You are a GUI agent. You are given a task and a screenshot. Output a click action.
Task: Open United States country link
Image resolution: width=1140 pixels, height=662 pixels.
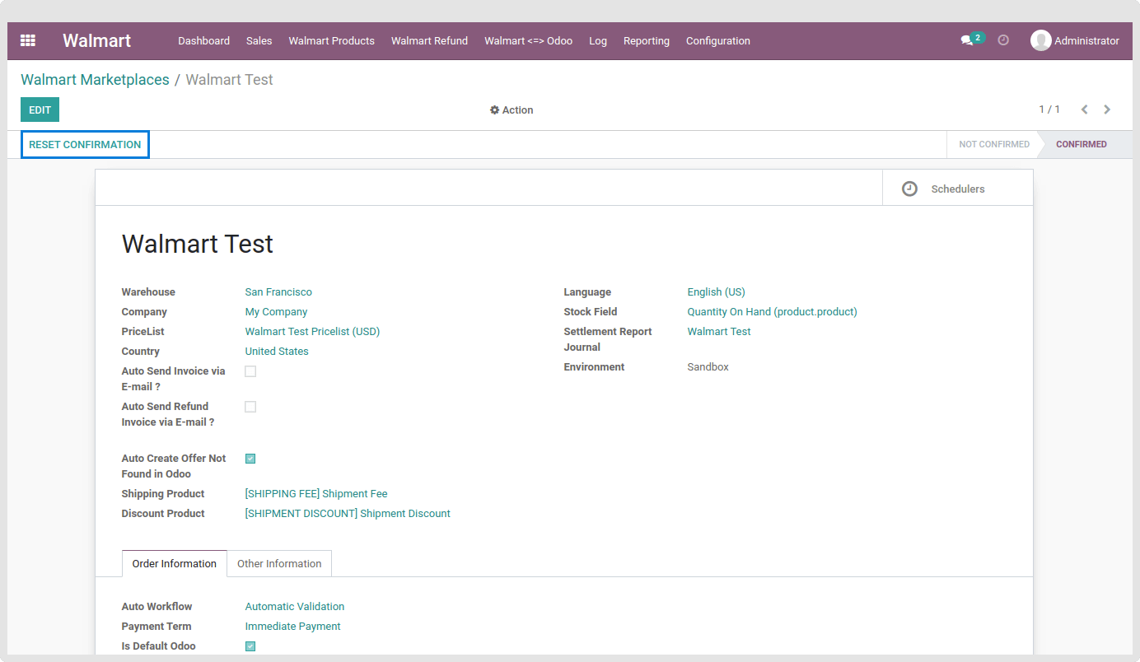[277, 352]
